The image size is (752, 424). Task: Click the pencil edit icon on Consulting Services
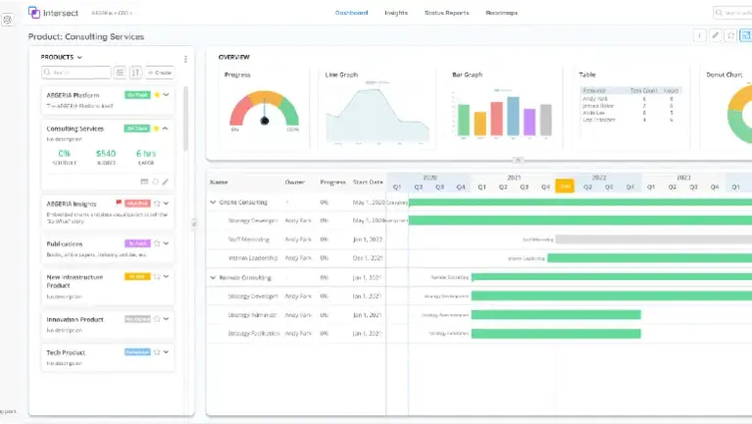click(x=166, y=182)
